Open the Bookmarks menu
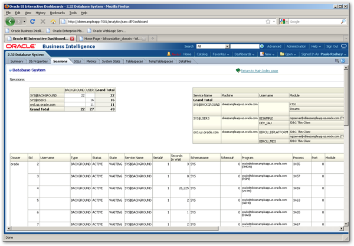This screenshot has width=354, height=246. click(x=57, y=13)
